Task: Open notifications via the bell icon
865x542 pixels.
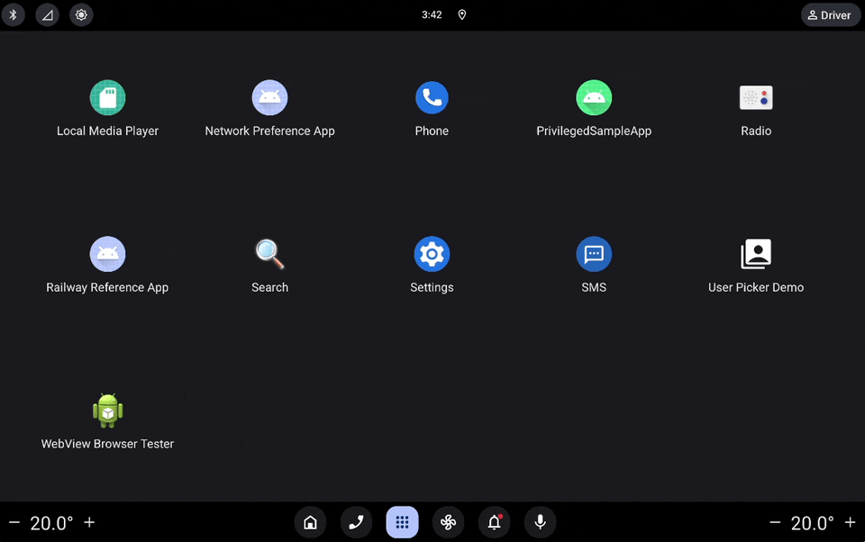Action: click(494, 522)
